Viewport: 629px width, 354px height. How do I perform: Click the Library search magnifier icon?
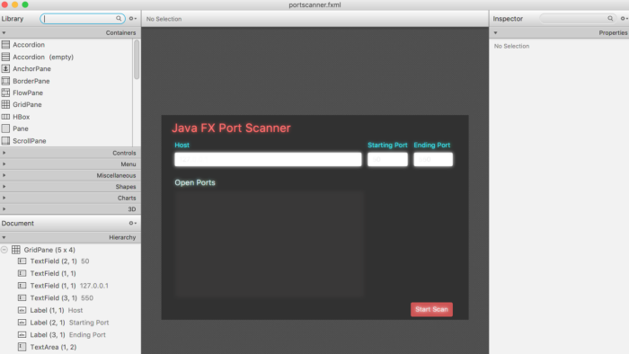coord(119,19)
